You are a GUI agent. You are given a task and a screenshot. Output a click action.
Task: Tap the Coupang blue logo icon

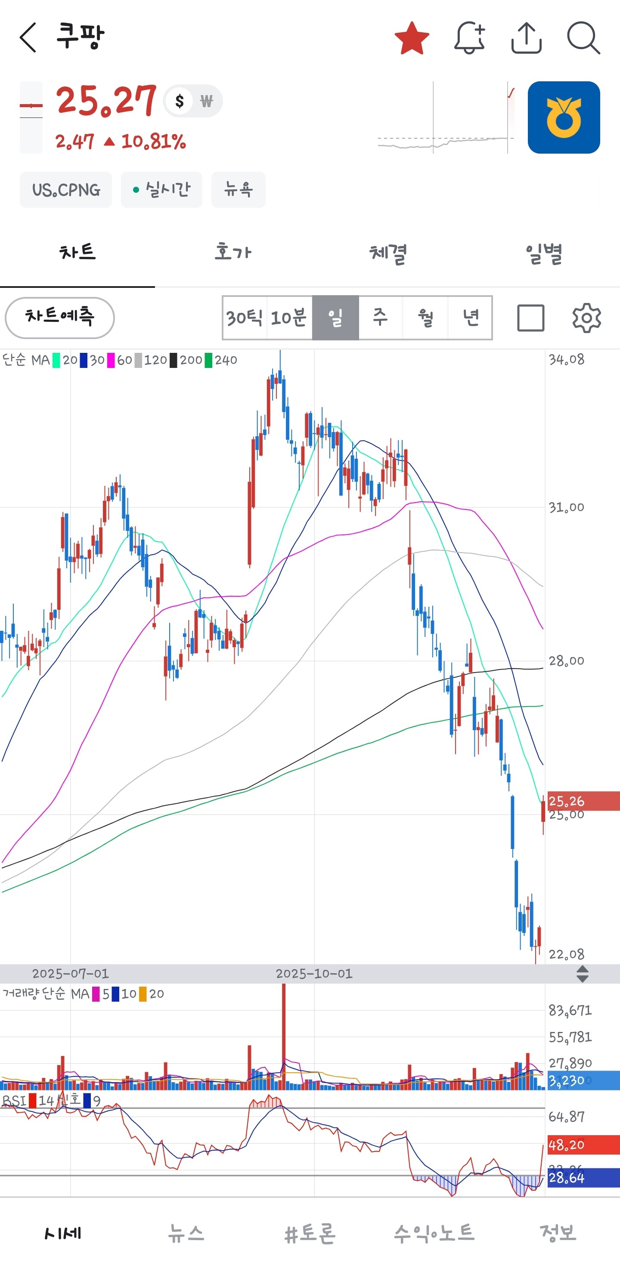[x=564, y=117]
